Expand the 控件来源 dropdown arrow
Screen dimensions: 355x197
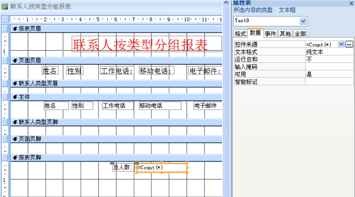[x=341, y=44]
